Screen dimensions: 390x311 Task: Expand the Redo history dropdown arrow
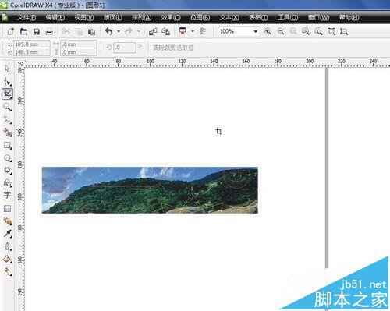[139, 31]
